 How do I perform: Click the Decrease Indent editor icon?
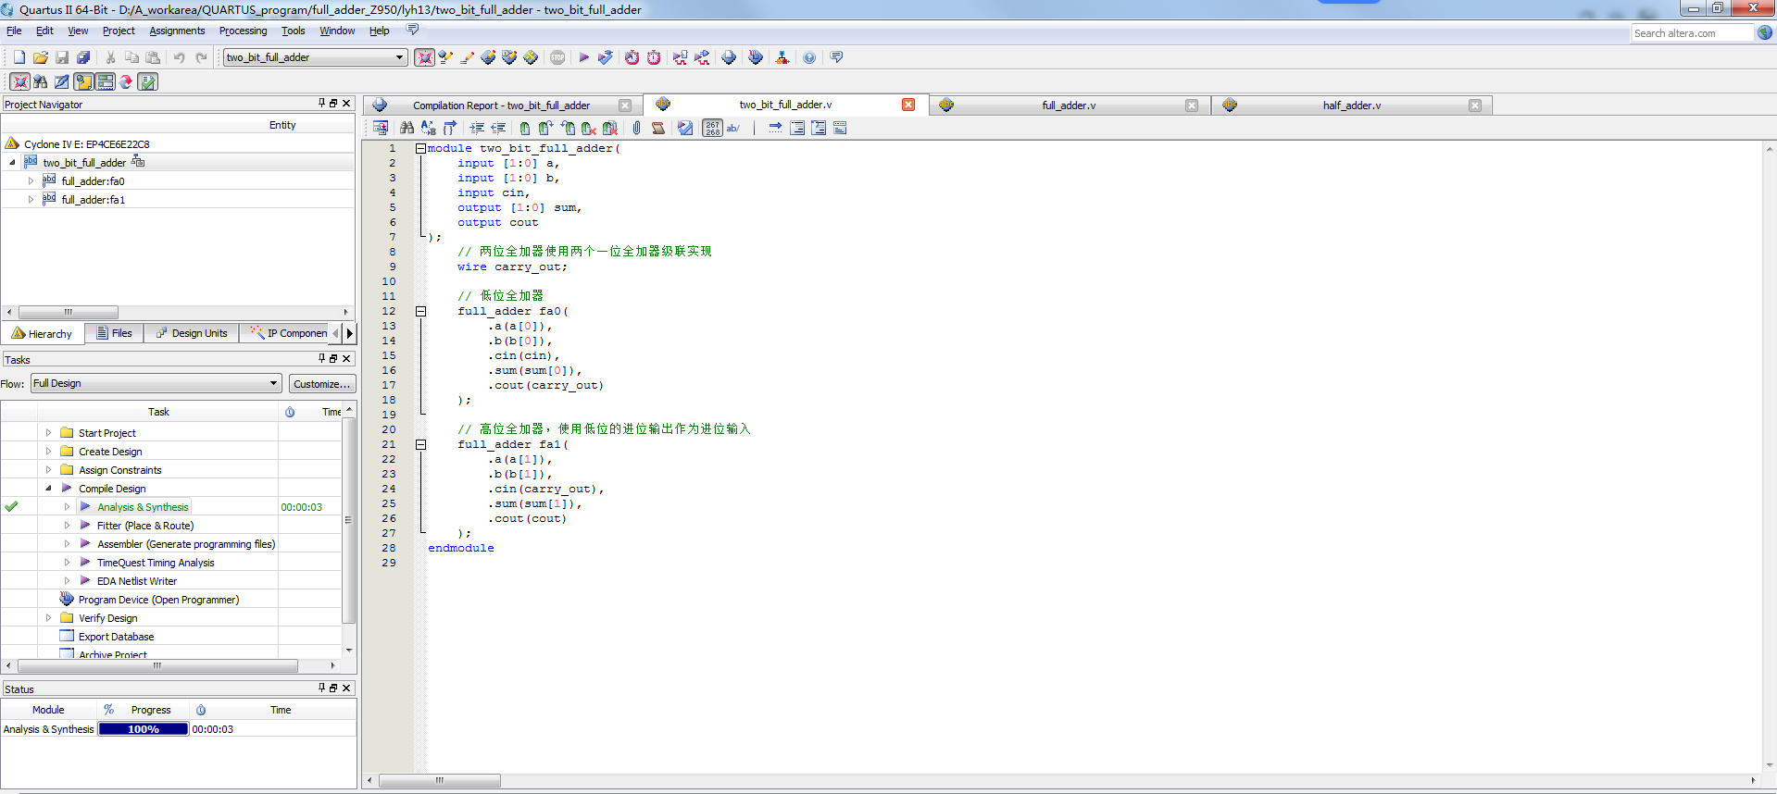pos(498,128)
